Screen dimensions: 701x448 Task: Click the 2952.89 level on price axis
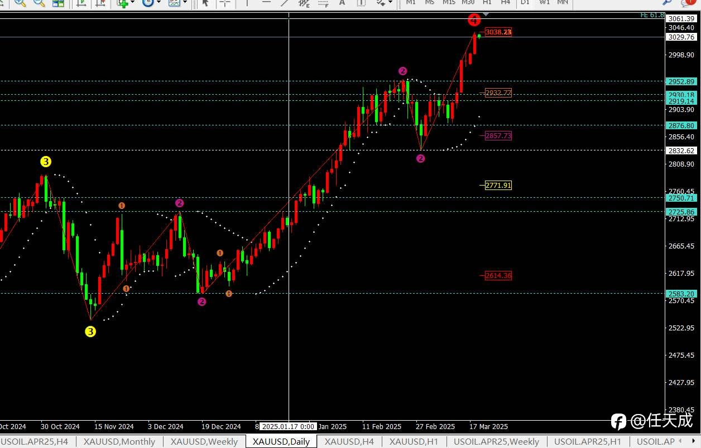point(681,81)
